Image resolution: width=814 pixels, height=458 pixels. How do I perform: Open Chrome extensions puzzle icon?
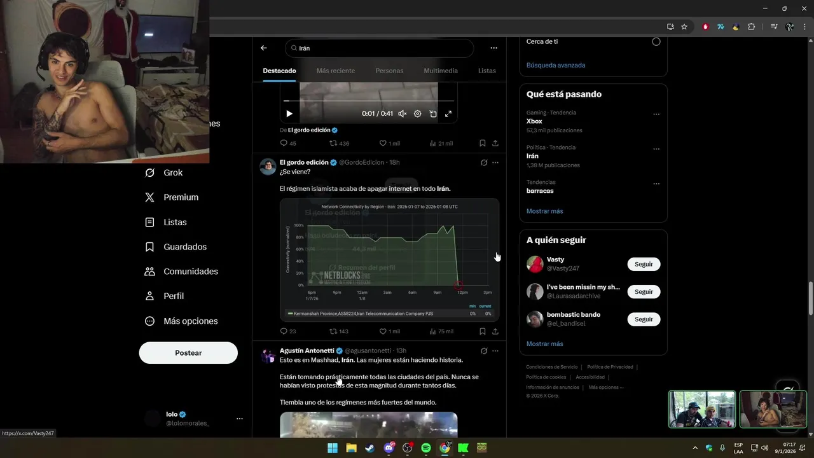752,27
